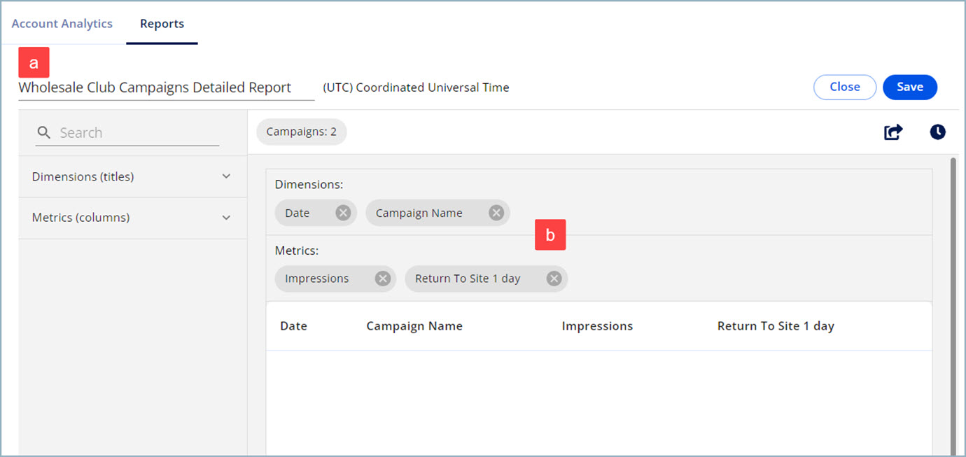Switch to the Account Analytics tab
Image resolution: width=966 pixels, height=457 pixels.
click(x=62, y=24)
